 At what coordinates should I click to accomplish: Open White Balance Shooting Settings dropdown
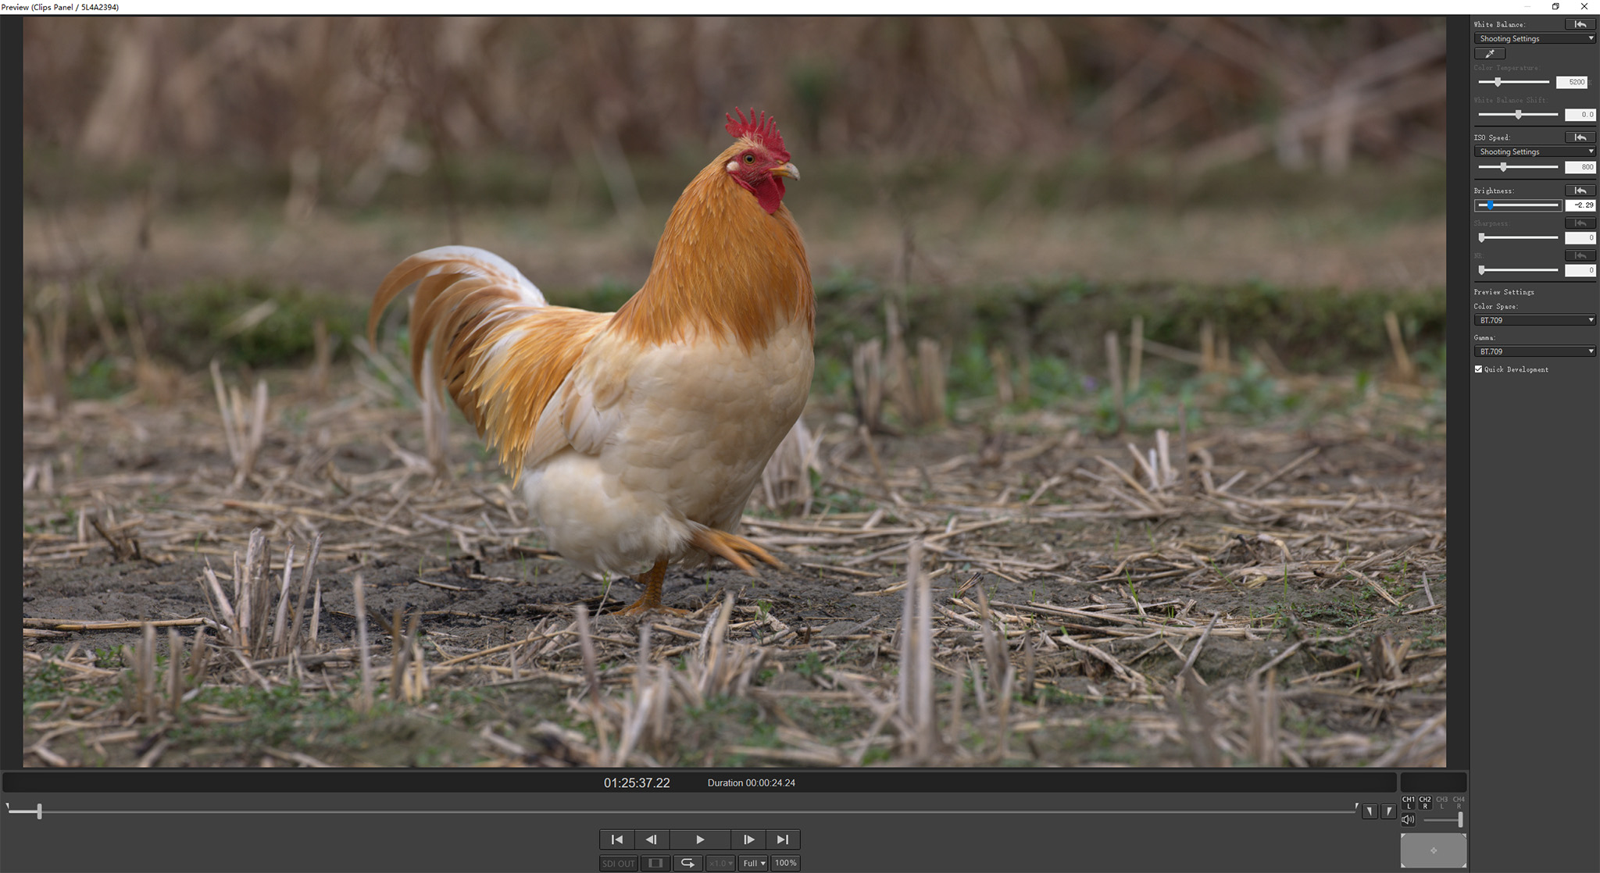1534,38
